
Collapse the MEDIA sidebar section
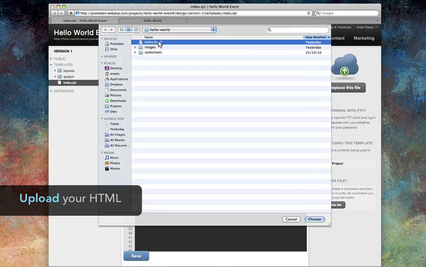[x=102, y=153]
